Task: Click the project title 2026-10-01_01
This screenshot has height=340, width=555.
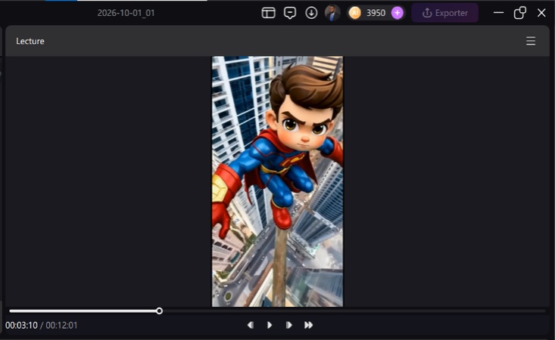Action: (x=126, y=13)
